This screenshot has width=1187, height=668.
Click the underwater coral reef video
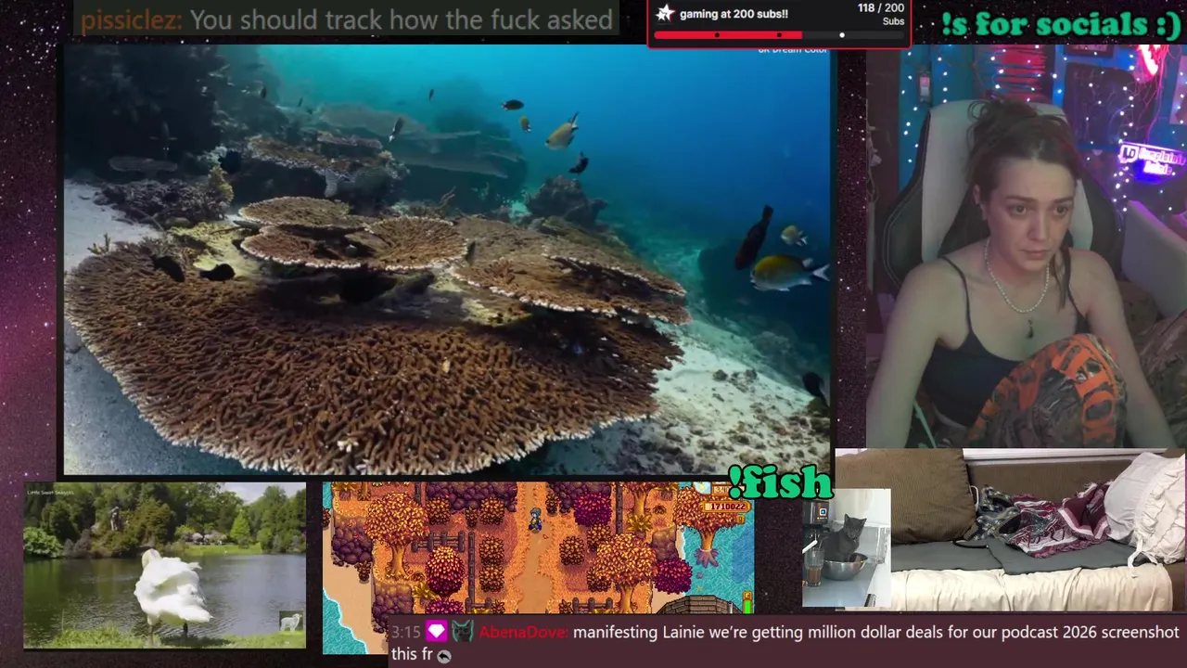(447, 260)
